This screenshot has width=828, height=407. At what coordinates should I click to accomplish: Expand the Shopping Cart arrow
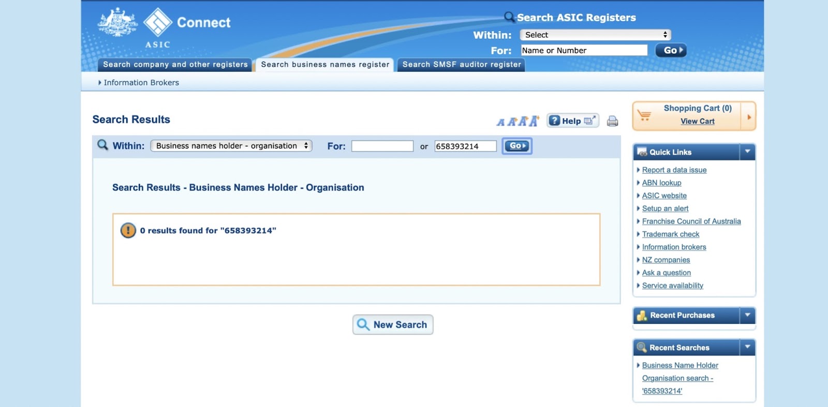[749, 117]
